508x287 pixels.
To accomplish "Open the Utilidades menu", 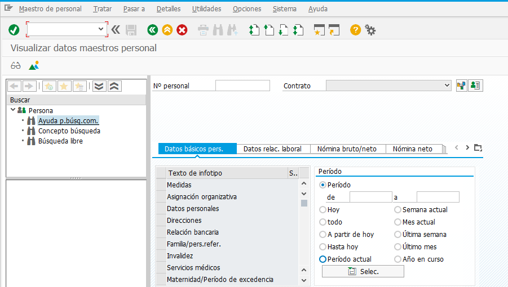I will (x=206, y=9).
